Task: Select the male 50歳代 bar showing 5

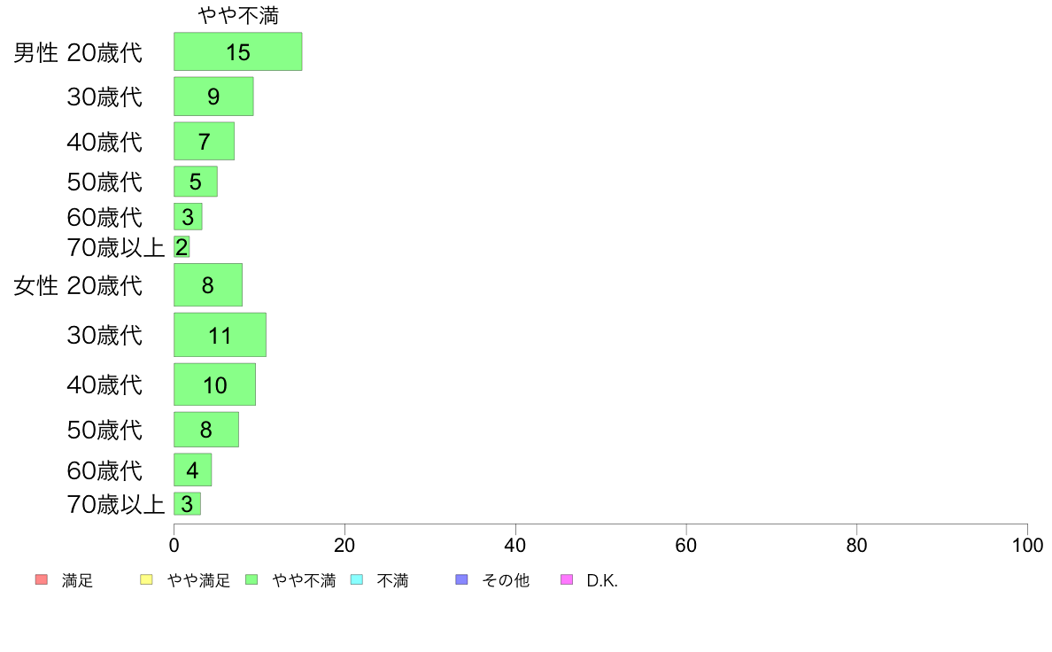Action: [195, 182]
